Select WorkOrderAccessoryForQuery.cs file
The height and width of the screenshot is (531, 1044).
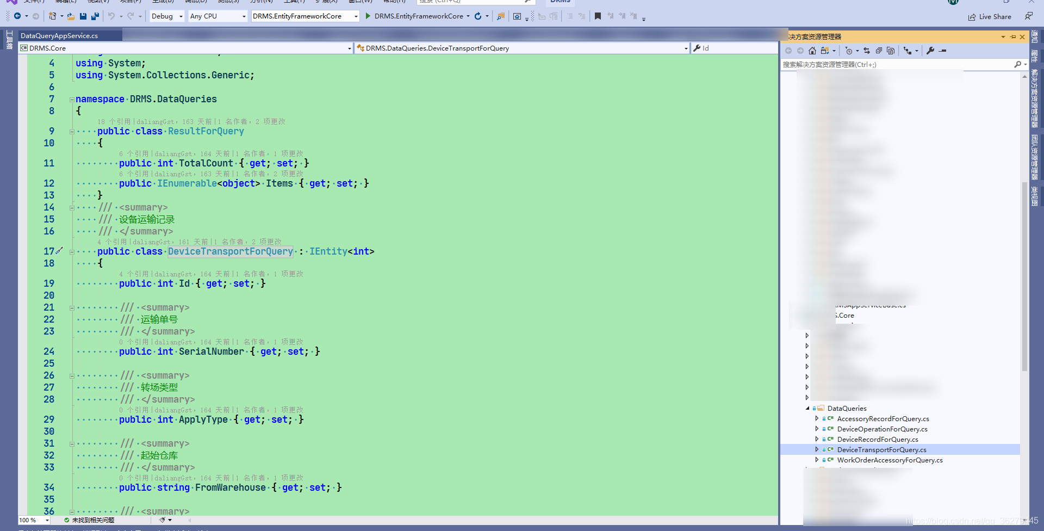pos(890,460)
